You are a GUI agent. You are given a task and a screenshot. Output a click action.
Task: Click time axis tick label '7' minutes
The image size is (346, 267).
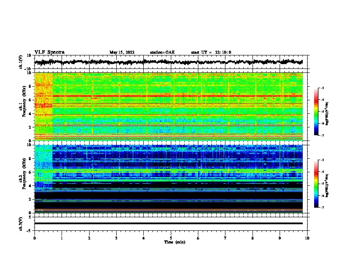[225, 238]
